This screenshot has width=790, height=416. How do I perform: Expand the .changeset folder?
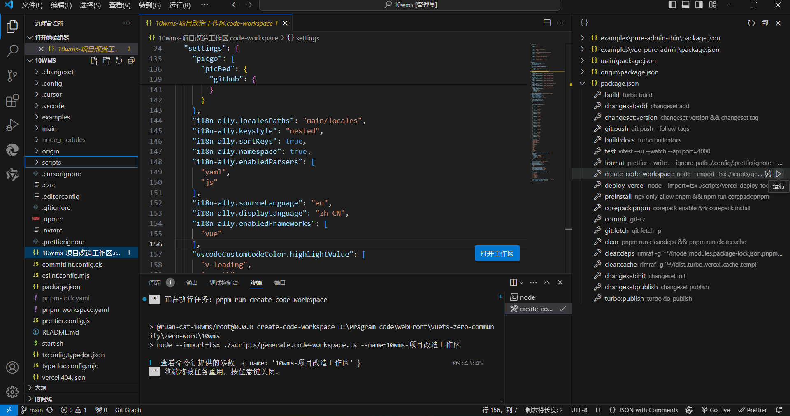pos(81,72)
